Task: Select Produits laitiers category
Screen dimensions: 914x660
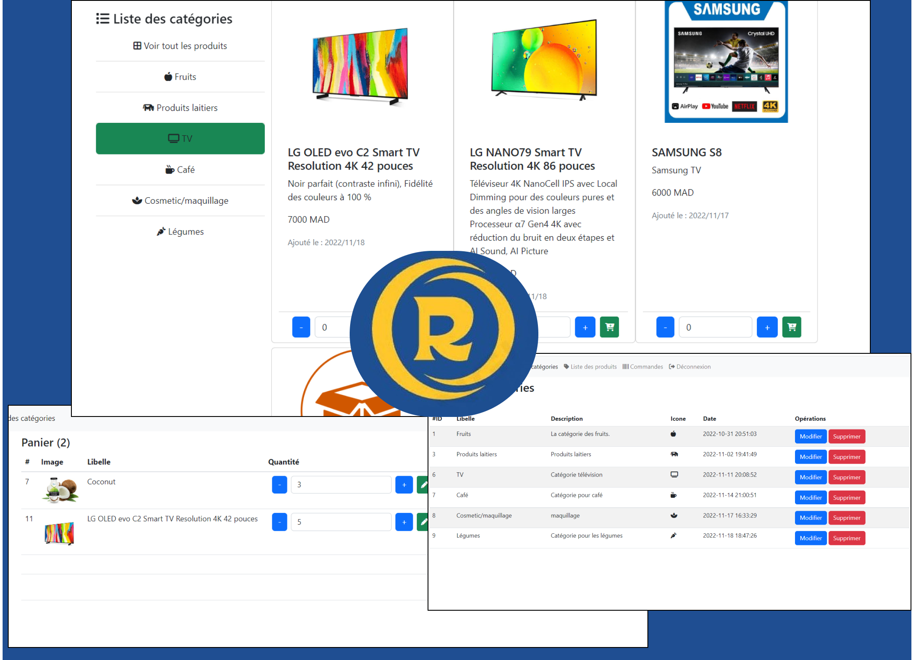Action: 180,108
